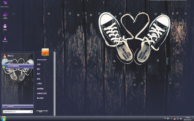
Task: Click the input language CH indicator
Action: pos(165,118)
